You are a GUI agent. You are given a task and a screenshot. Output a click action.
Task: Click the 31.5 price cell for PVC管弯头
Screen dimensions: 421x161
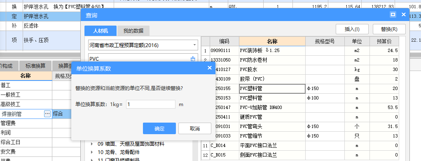pyautogui.click(x=384, y=127)
